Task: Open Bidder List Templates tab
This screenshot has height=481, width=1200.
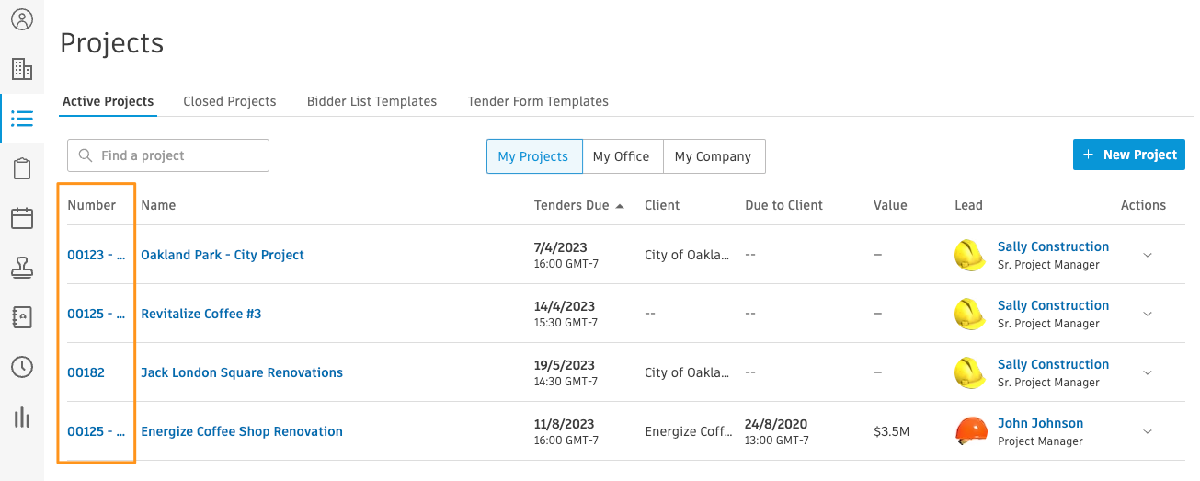Action: (371, 101)
